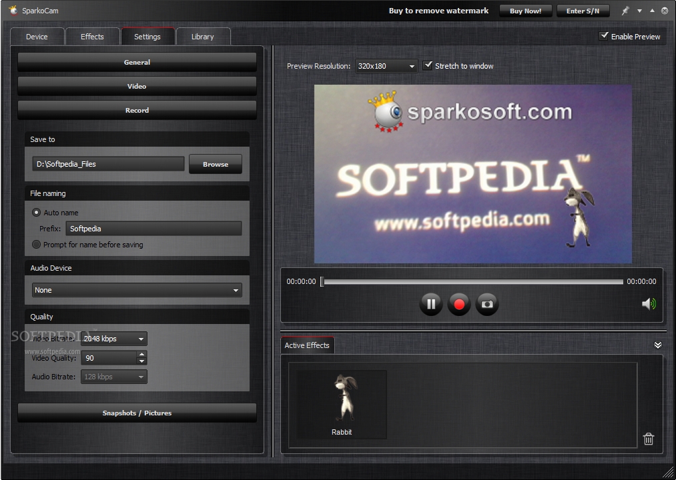Mute the speaker volume icon
Image resolution: width=676 pixels, height=480 pixels.
[649, 304]
